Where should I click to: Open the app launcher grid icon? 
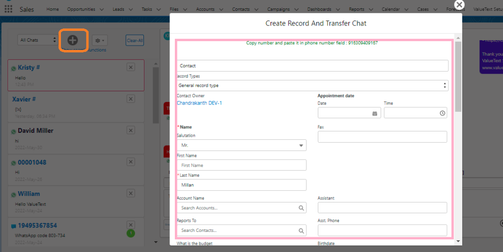tap(8, 9)
